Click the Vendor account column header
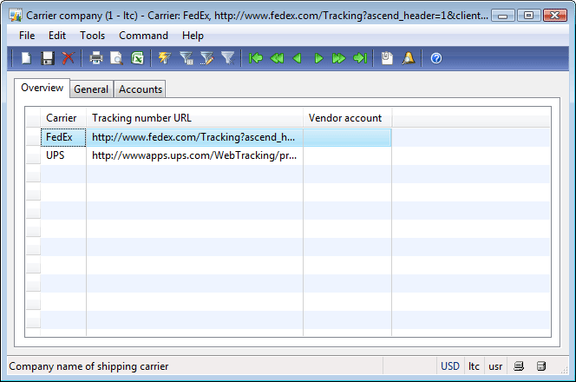 pyautogui.click(x=347, y=118)
